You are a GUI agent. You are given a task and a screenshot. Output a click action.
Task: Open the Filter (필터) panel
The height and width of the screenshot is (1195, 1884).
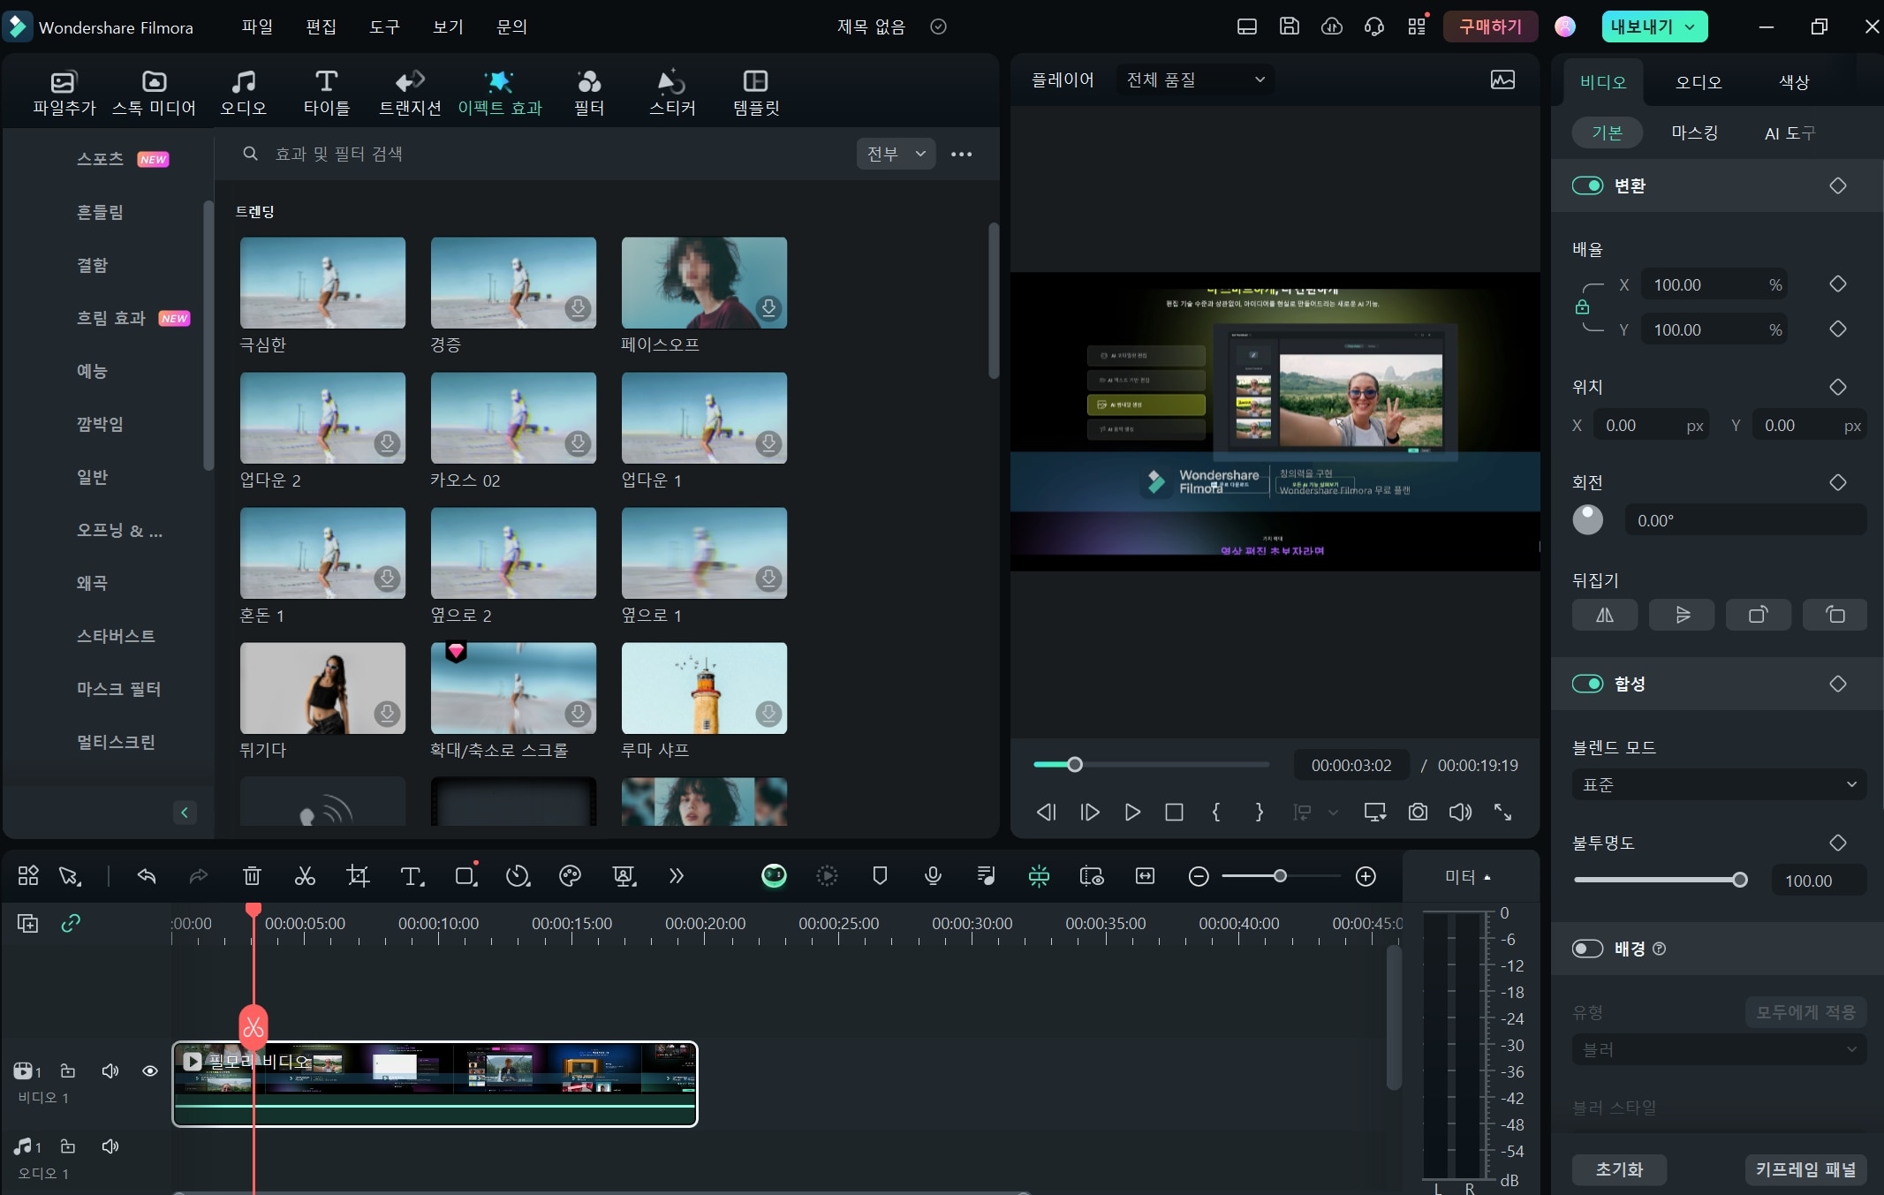coord(589,92)
